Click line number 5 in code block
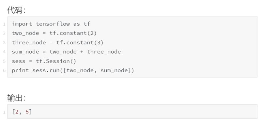Viewport: 261px width, 124px height. point(4,61)
